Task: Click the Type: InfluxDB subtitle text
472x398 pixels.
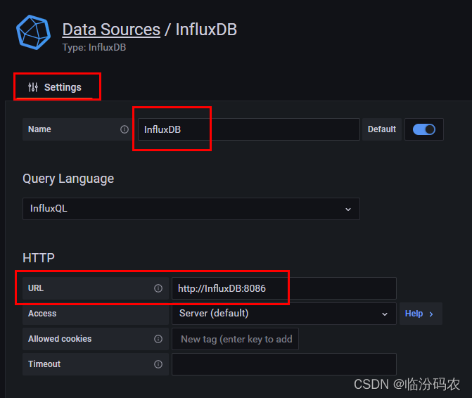Action: pos(94,47)
